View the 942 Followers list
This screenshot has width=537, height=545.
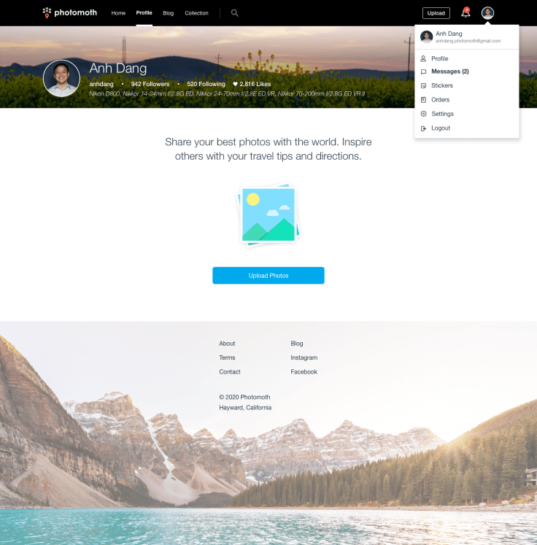point(150,85)
